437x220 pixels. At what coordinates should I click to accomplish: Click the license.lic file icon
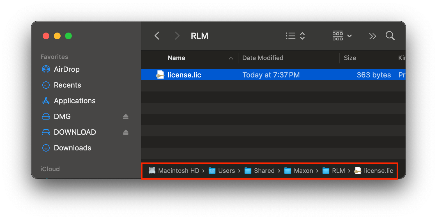pyautogui.click(x=160, y=75)
